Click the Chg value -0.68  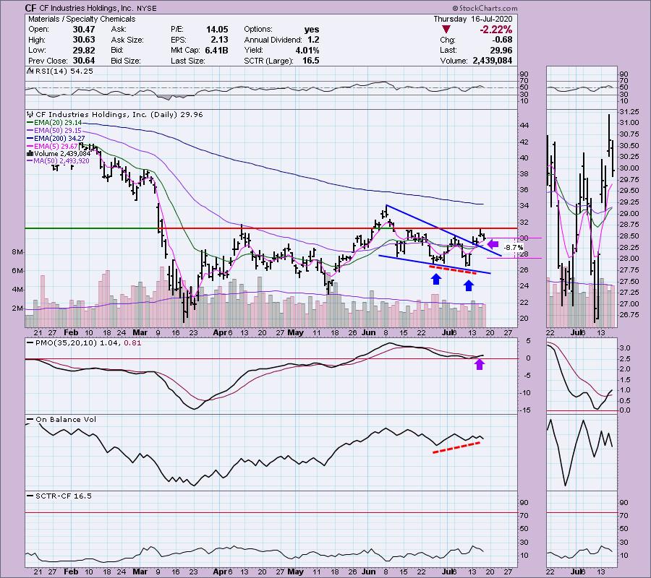click(501, 40)
